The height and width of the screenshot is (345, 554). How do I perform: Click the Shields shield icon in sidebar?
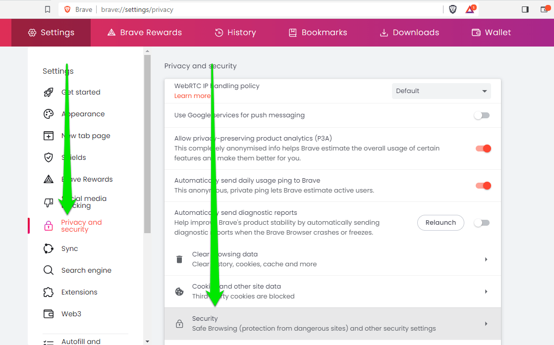(x=49, y=157)
